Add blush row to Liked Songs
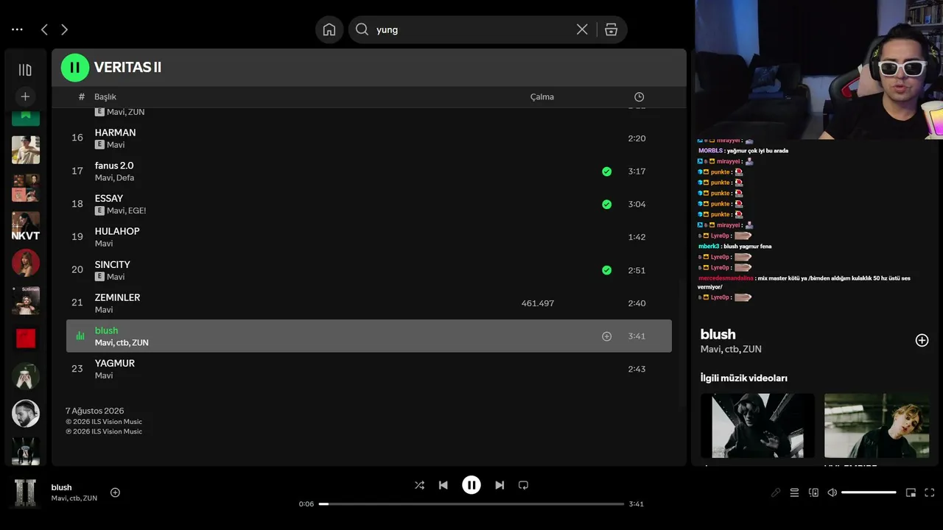The height and width of the screenshot is (530, 943). pos(606,336)
